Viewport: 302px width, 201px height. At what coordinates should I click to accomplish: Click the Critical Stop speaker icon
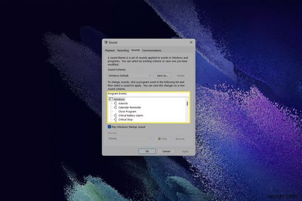click(115, 119)
